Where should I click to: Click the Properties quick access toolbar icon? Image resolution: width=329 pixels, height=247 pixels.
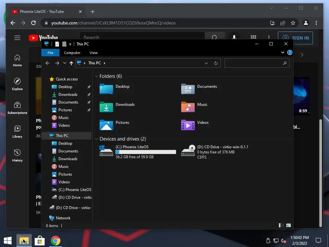coord(57,44)
